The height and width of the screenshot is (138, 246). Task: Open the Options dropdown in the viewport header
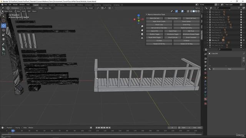198,8
